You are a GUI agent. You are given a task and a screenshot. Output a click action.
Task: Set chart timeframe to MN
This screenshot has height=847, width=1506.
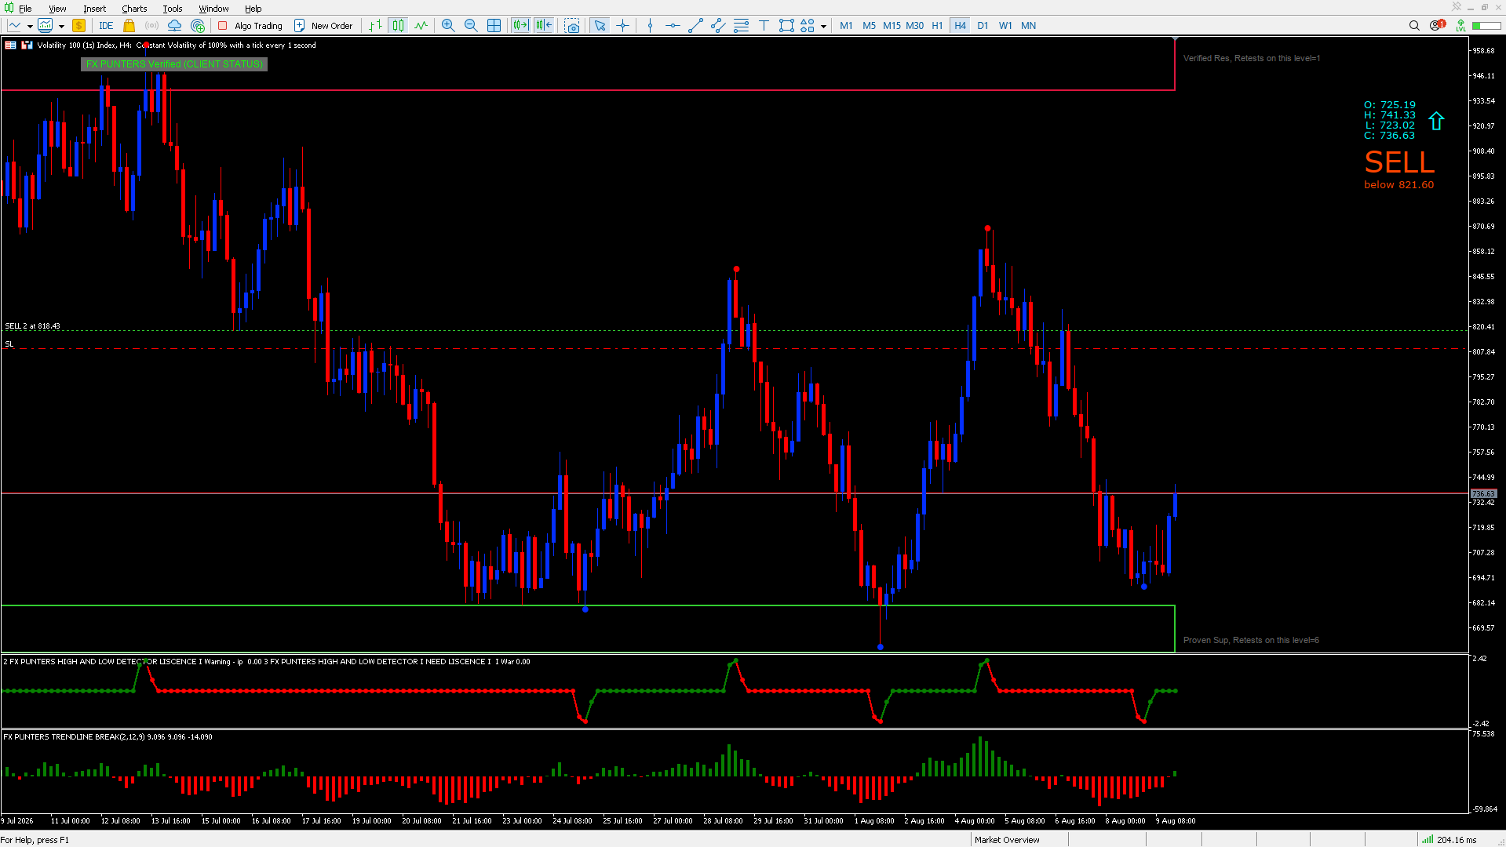click(1029, 26)
